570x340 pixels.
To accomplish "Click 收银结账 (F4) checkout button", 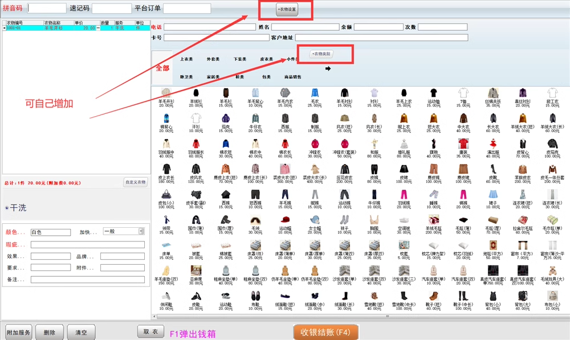I will [325, 332].
